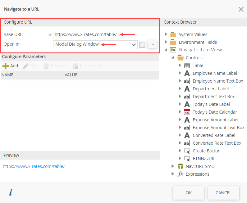Click the Expense Amount Text Box icon
The image size is (247, 203).
187,128
